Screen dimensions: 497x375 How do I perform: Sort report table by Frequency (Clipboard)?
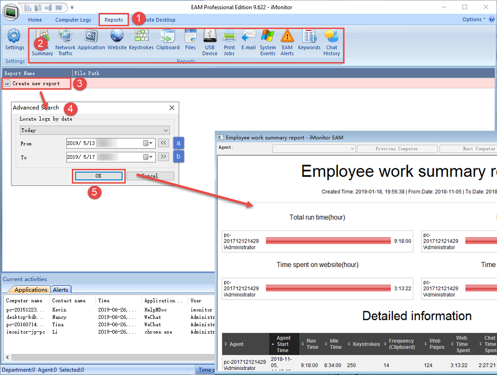[x=402, y=344]
